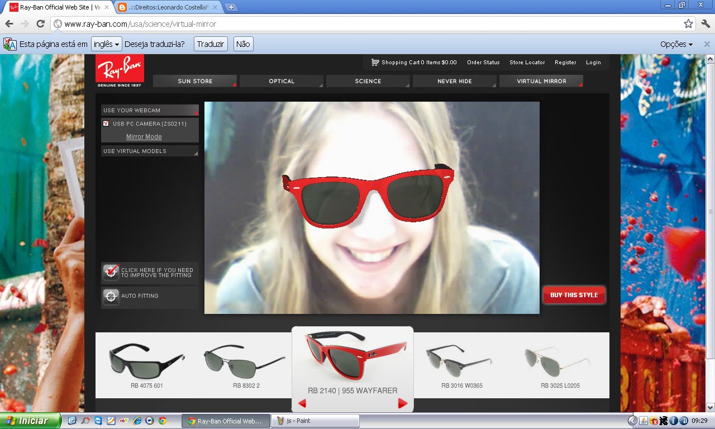Show previous sunglasses with left red arrow

click(x=302, y=403)
